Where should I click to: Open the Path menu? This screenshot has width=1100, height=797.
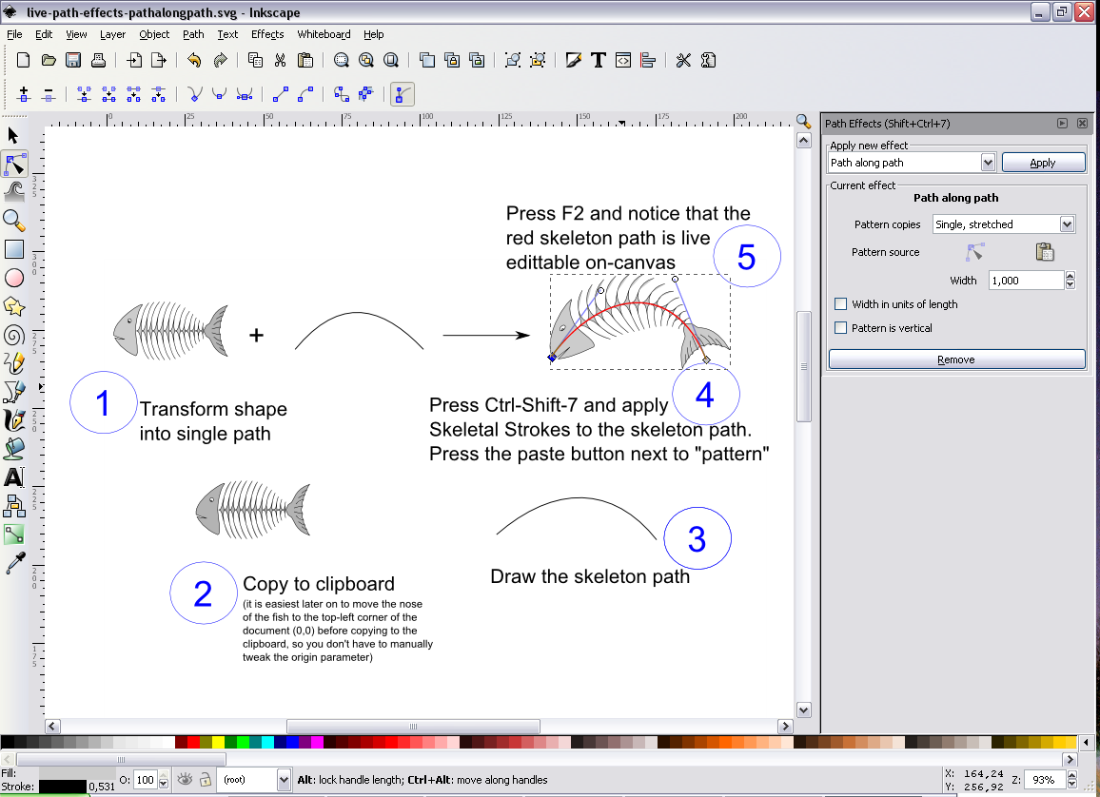point(193,34)
